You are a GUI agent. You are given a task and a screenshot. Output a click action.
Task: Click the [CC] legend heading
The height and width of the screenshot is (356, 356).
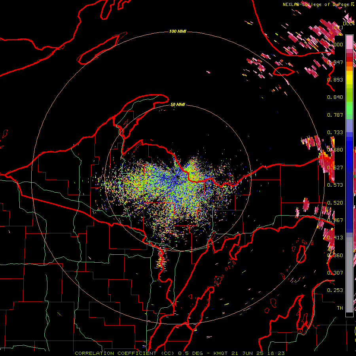337,27
